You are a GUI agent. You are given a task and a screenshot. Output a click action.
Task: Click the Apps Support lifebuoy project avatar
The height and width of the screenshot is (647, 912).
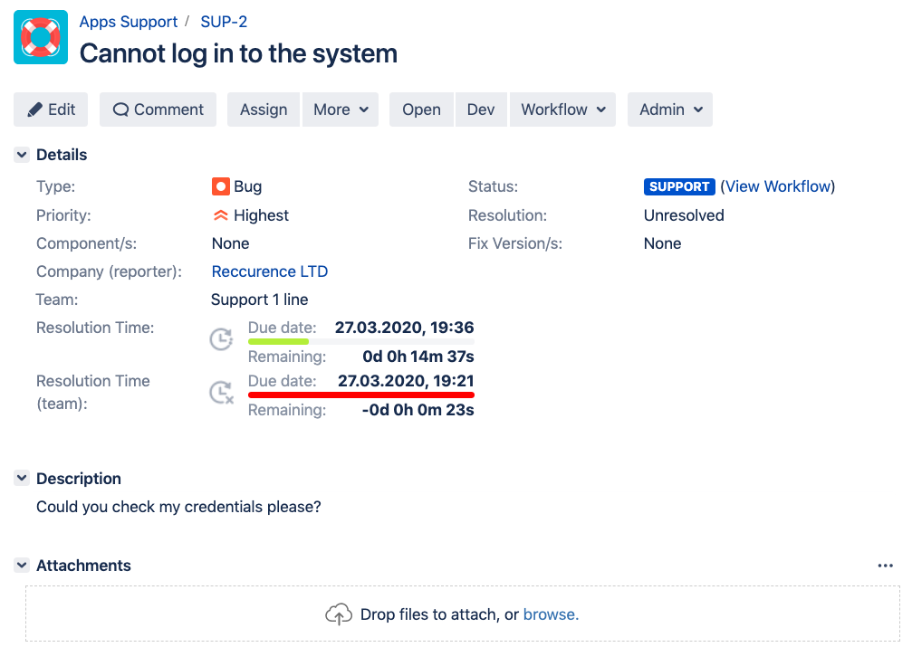[x=41, y=37]
